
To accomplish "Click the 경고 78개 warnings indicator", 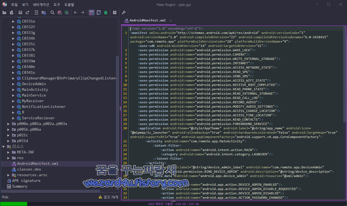I will 111,197.
